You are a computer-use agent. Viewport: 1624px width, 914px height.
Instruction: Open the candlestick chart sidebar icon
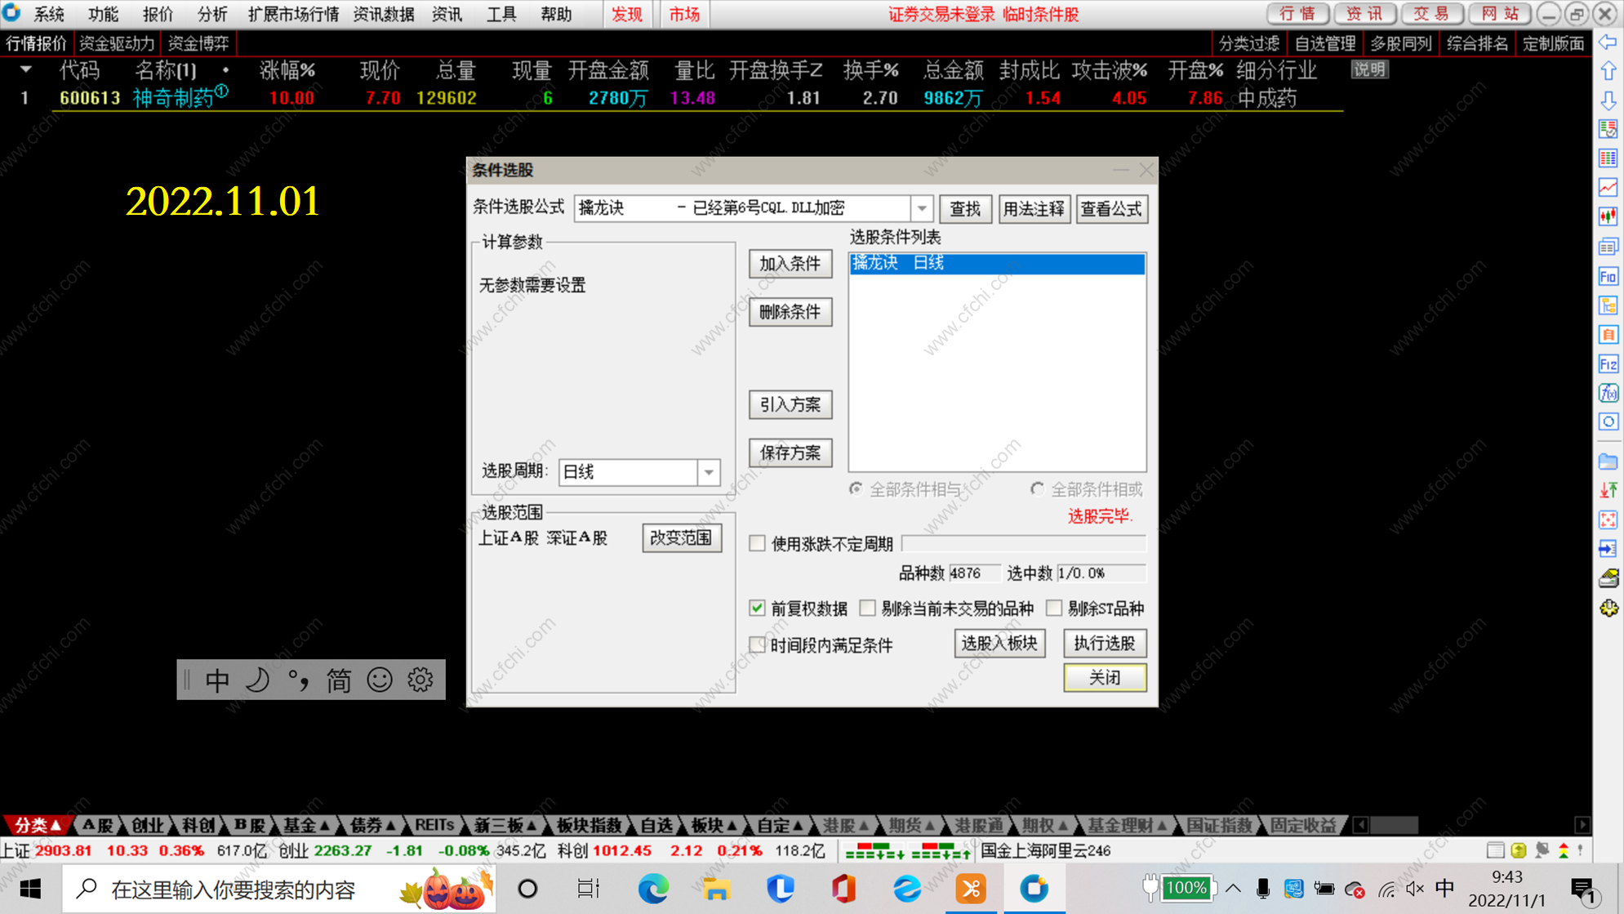click(1608, 217)
